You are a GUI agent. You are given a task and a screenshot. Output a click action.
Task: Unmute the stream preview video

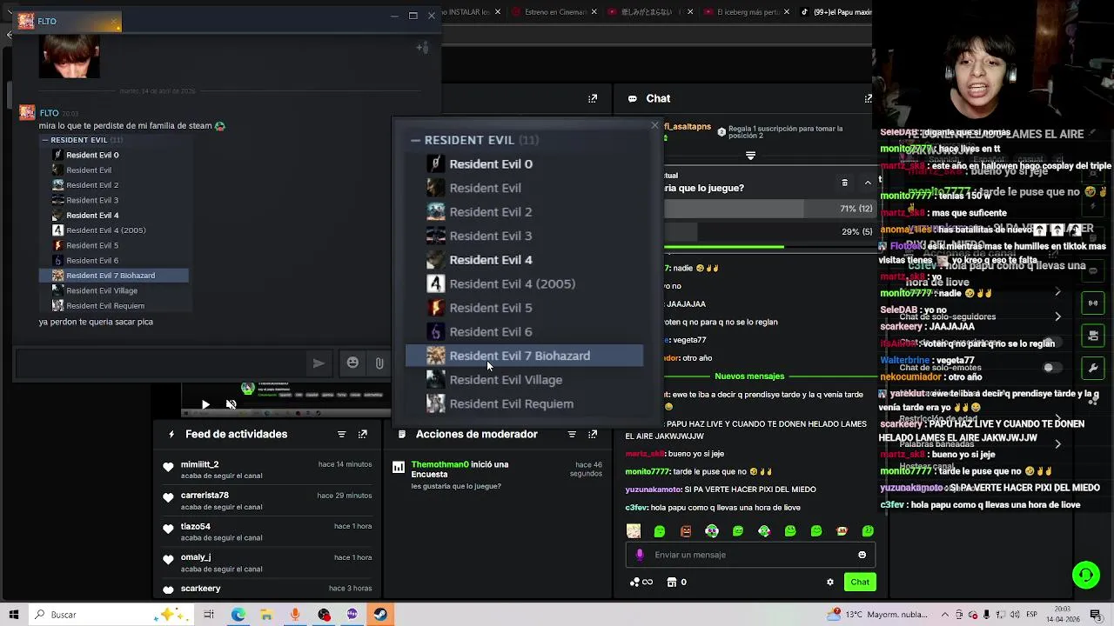tap(231, 404)
